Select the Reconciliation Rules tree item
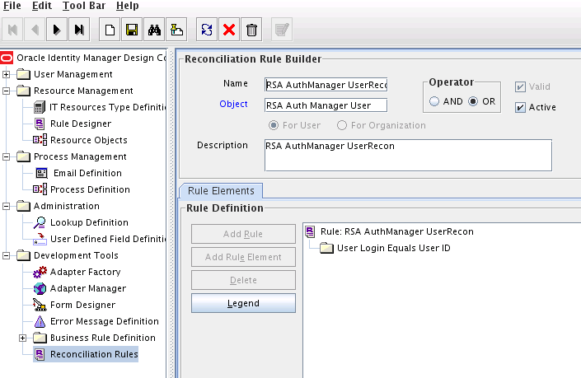Image resolution: width=581 pixels, height=378 pixels. pyautogui.click(x=94, y=354)
